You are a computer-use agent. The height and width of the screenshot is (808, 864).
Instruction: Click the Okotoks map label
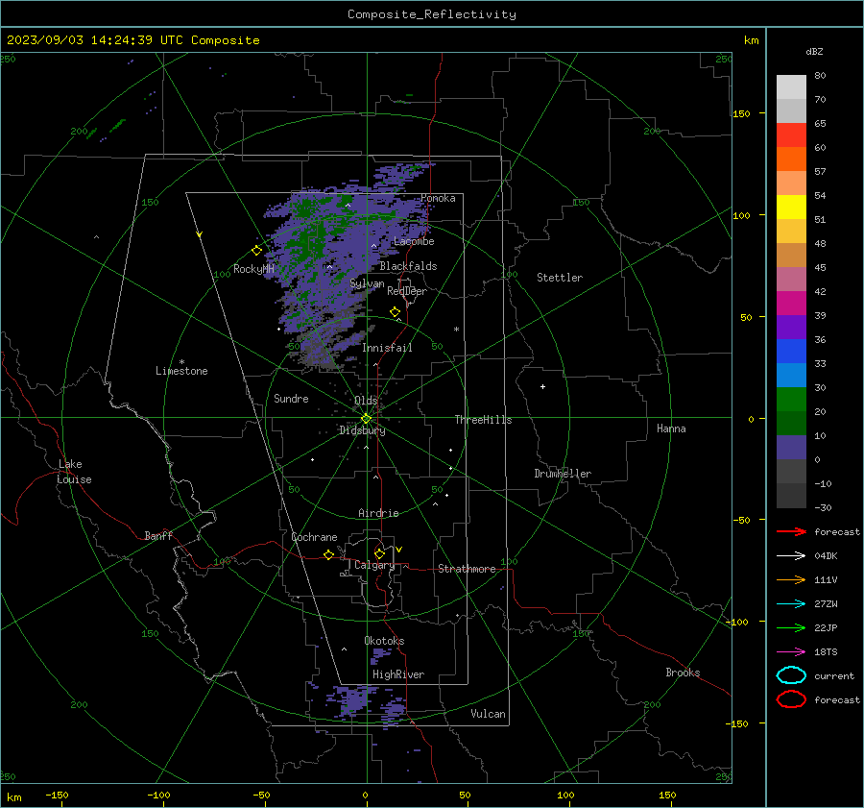pyautogui.click(x=384, y=641)
